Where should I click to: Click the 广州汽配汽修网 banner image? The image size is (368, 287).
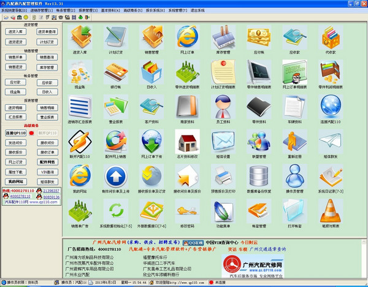(253, 266)
